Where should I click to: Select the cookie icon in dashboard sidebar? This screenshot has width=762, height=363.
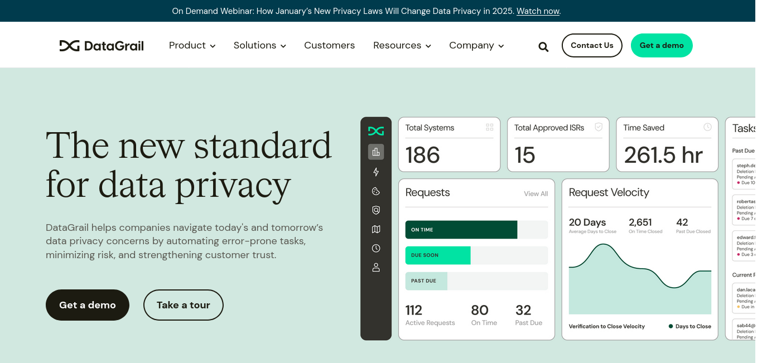pos(376,191)
